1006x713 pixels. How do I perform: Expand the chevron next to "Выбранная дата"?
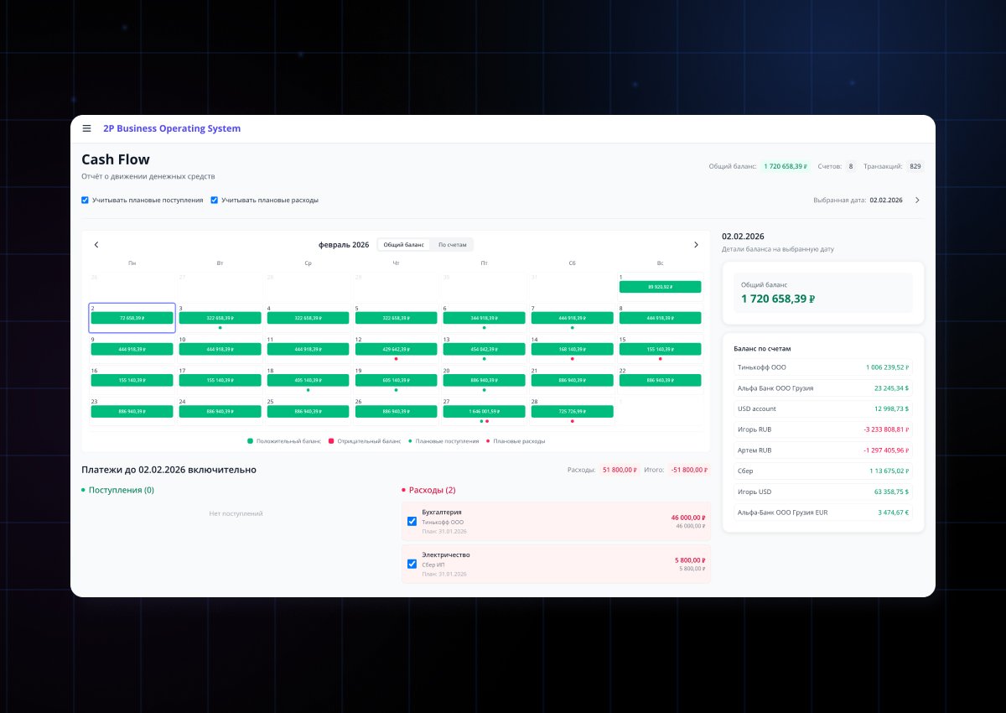tap(920, 200)
